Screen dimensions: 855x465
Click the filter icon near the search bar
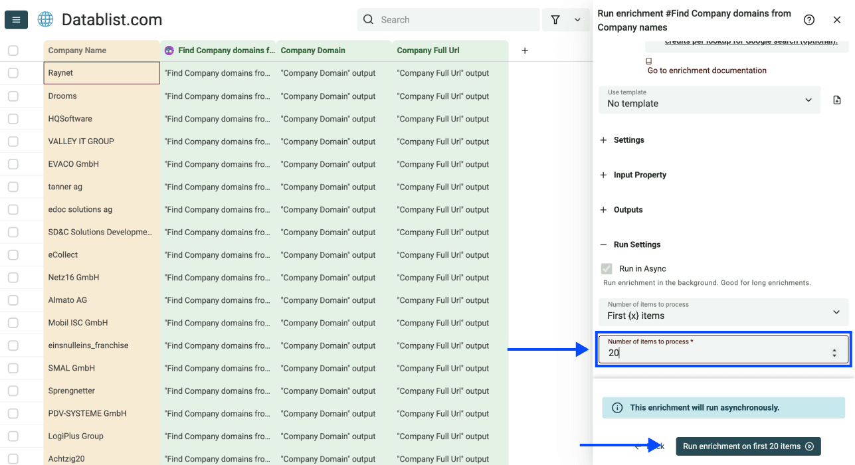point(555,20)
